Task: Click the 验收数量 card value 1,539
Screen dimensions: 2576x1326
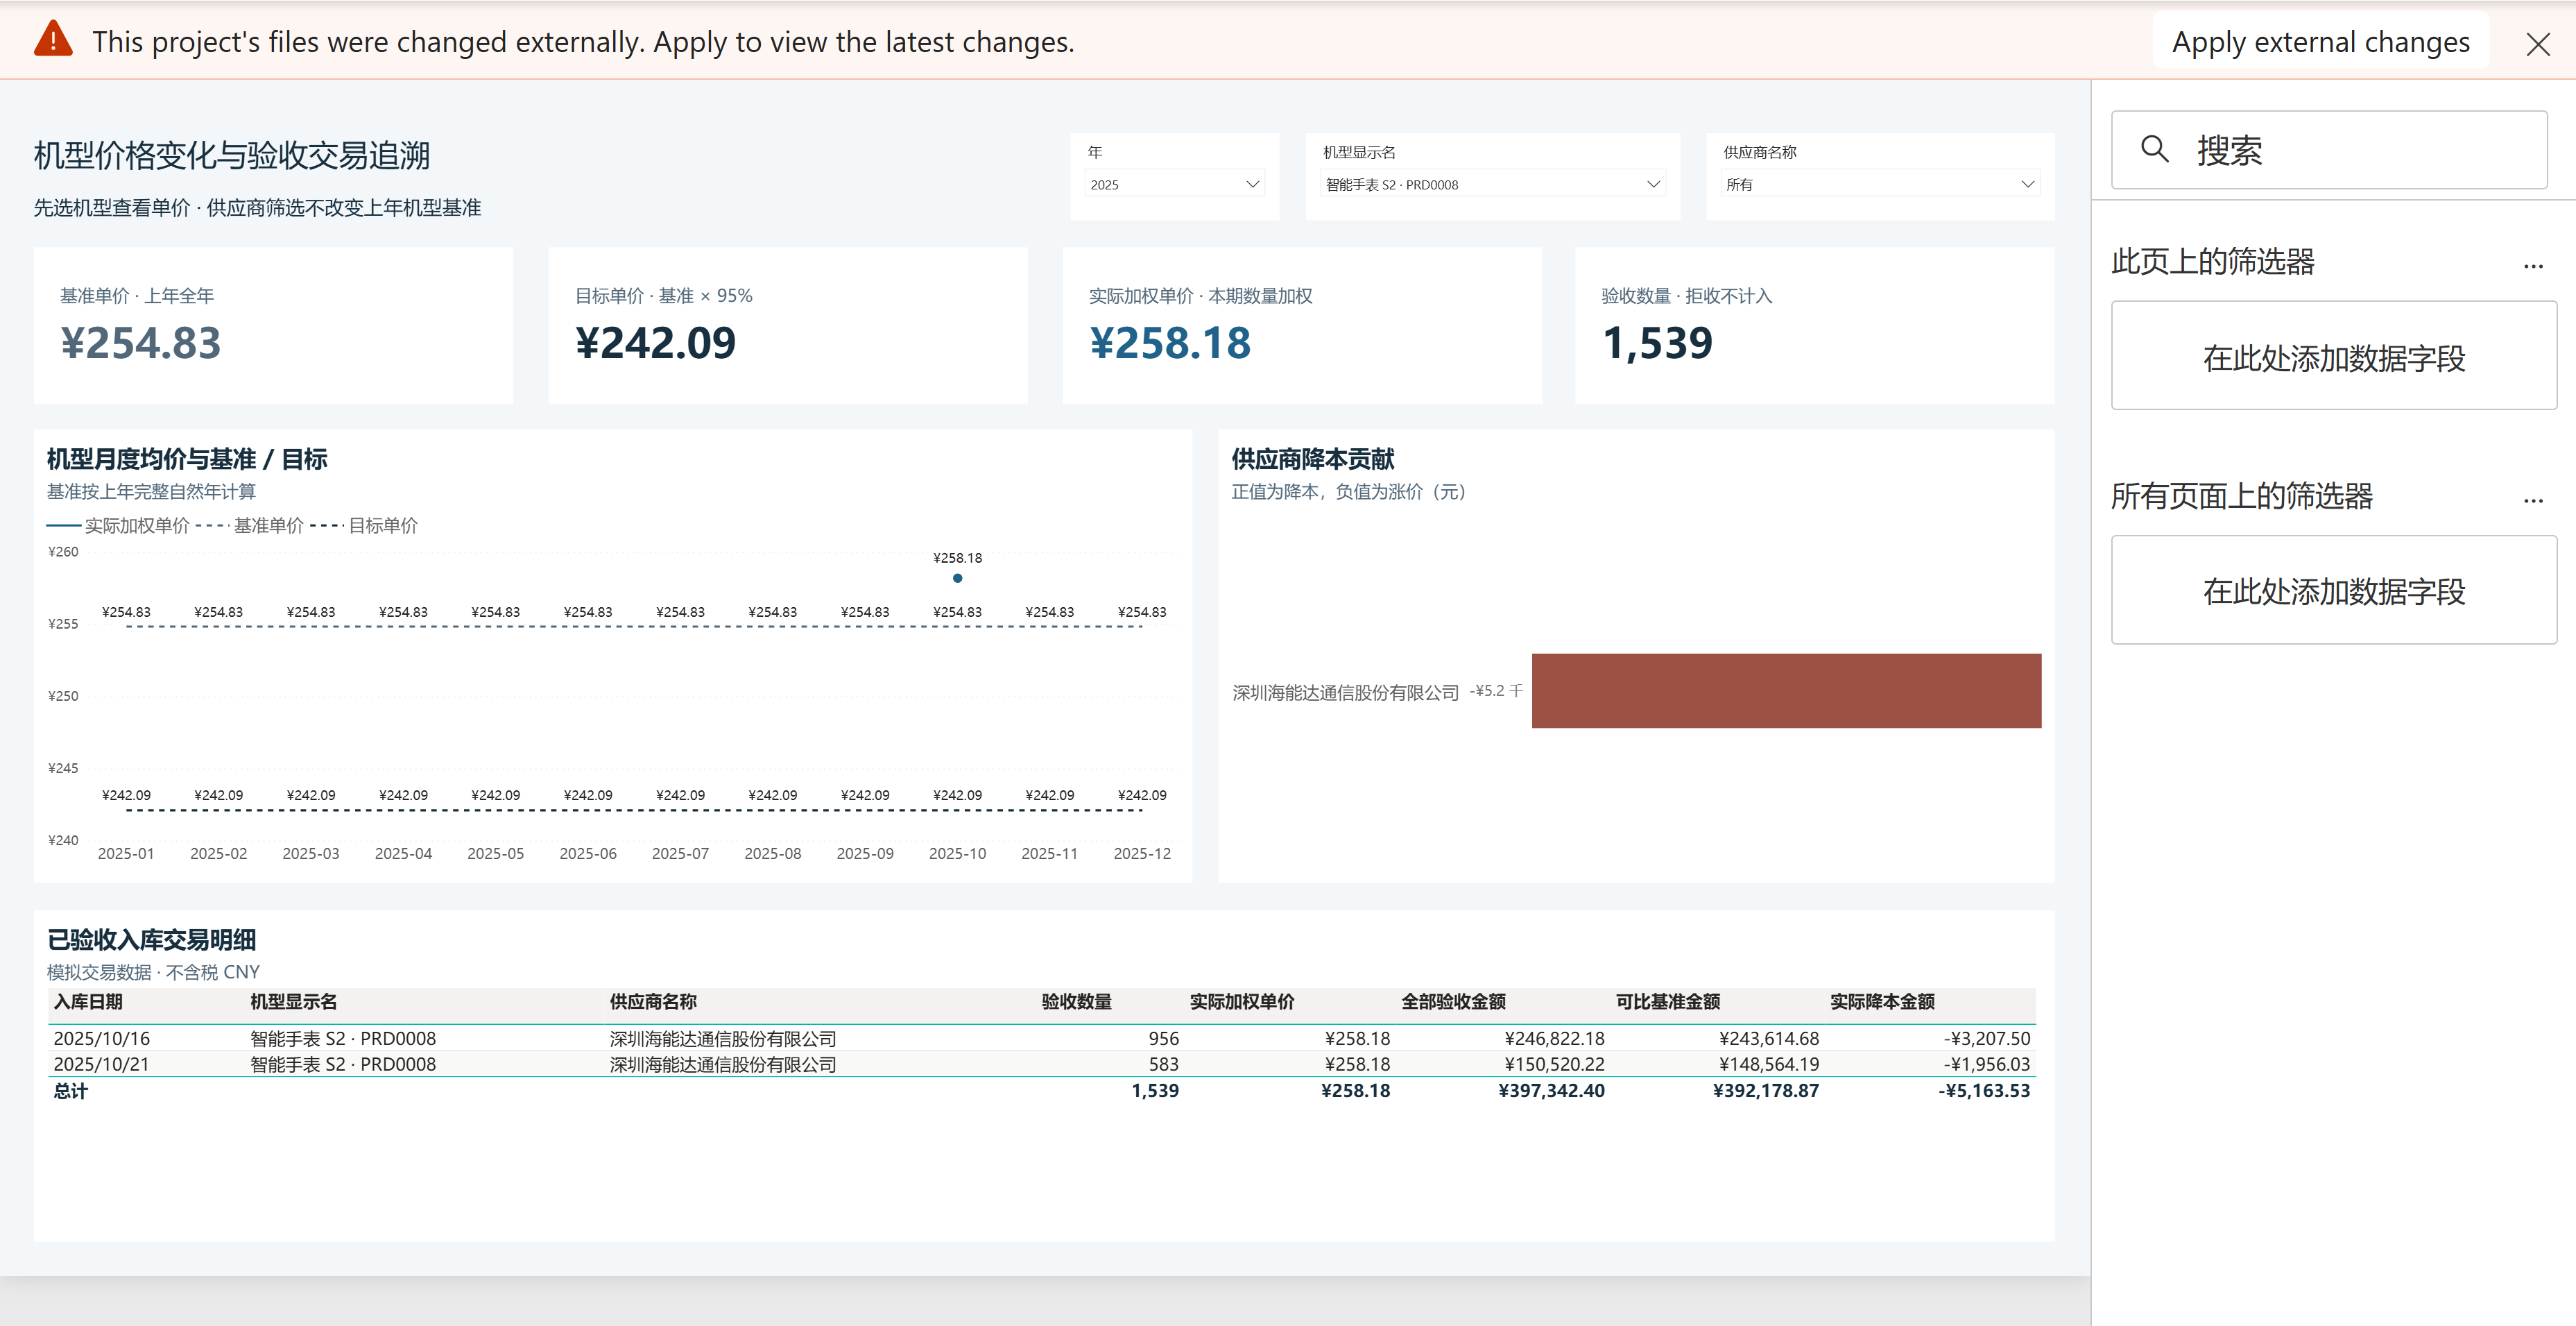Action: click(1657, 343)
